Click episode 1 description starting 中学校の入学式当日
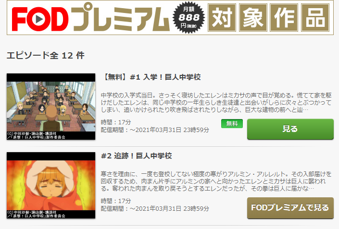Image resolution: width=339 pixels, height=229 pixels. 216,103
